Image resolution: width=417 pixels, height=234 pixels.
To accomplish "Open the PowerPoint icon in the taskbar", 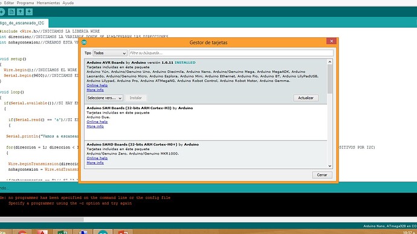I will pos(123,232).
